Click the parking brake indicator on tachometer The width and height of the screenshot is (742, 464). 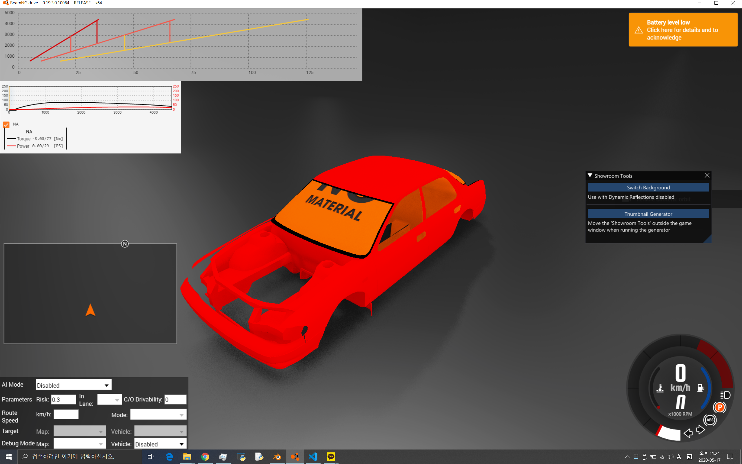pos(720,407)
